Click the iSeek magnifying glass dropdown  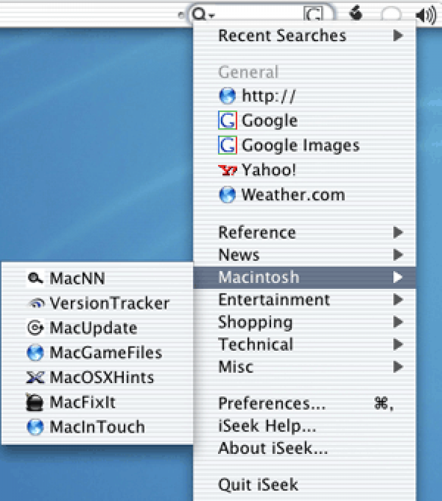[203, 14]
